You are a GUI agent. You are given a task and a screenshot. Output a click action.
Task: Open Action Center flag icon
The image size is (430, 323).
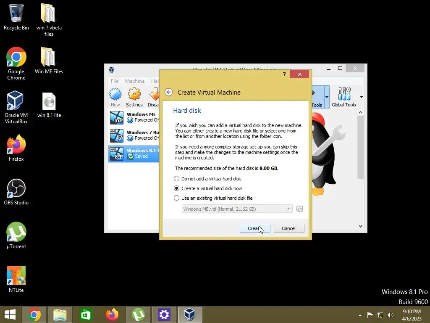(370, 315)
